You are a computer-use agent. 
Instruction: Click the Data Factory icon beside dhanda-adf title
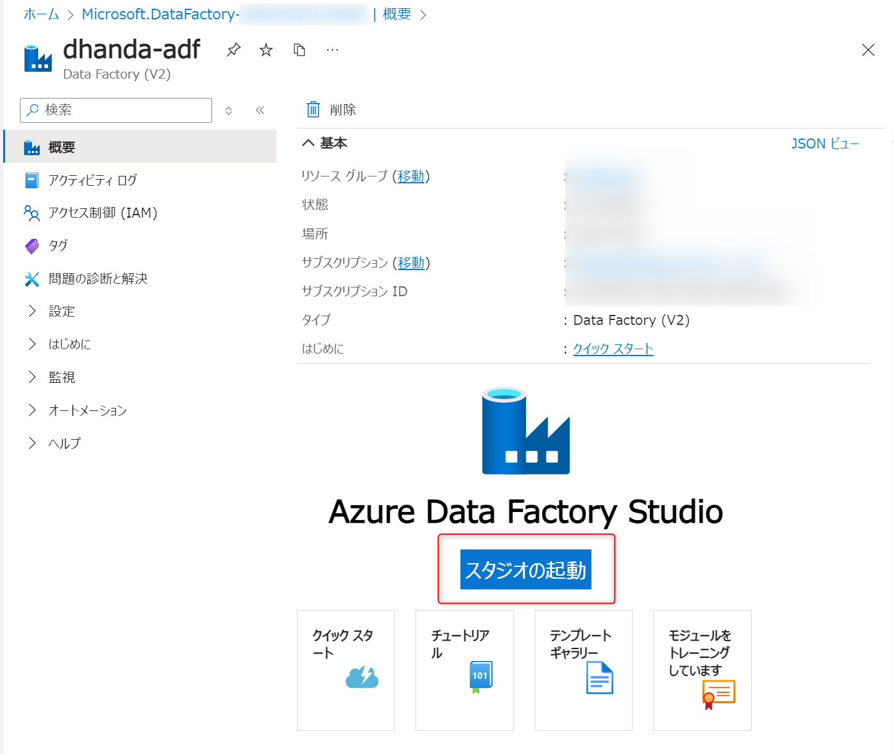click(x=38, y=59)
